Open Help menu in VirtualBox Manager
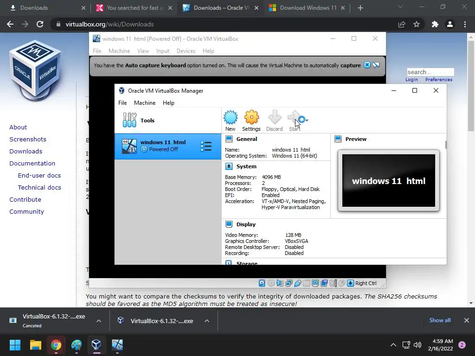The width and height of the screenshot is (475, 356). [x=168, y=102]
